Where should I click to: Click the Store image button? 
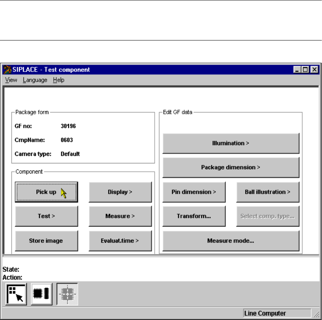point(46,241)
